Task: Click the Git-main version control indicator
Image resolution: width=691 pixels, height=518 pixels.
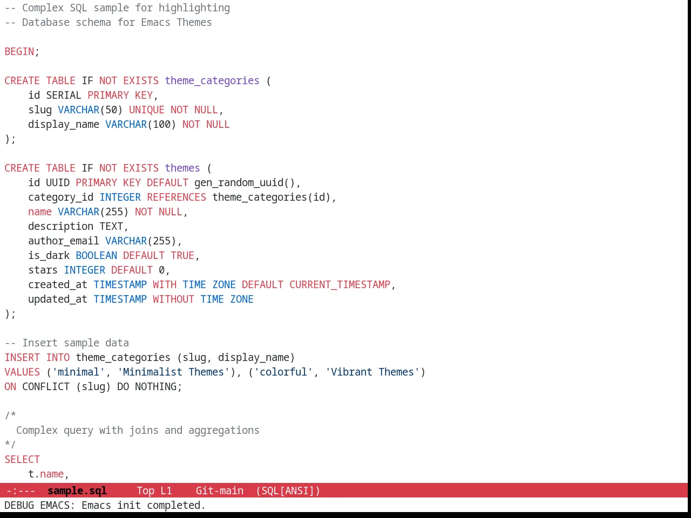Action: click(220, 490)
